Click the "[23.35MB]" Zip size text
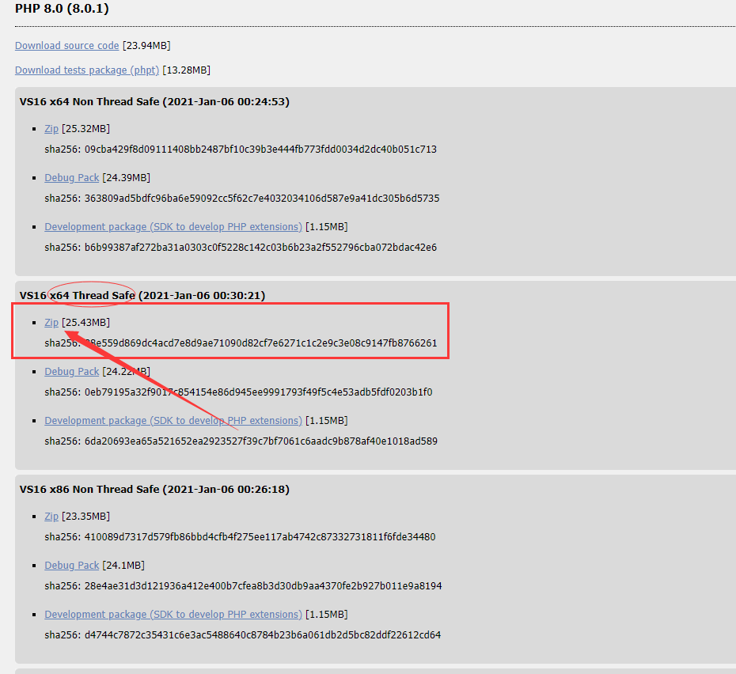The height and width of the screenshot is (674, 736). point(86,517)
